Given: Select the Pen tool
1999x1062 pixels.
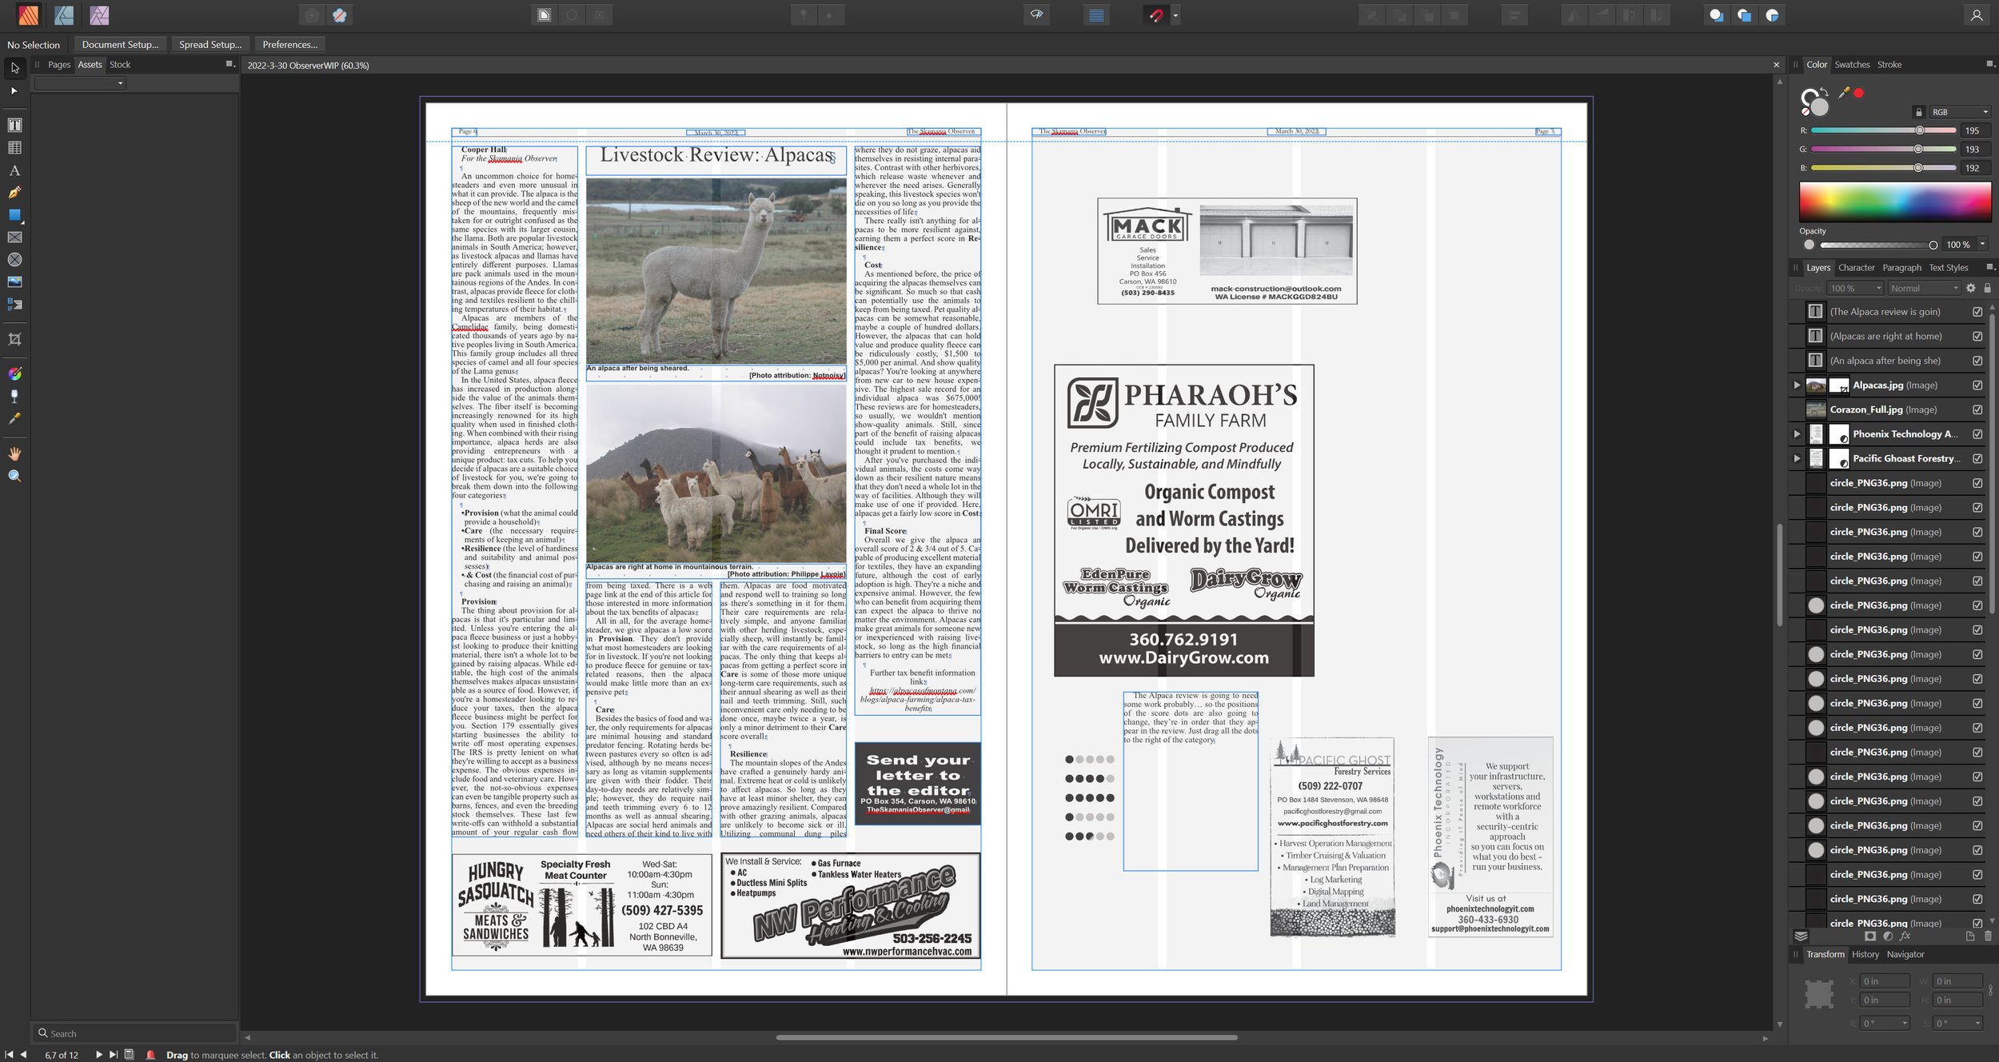Looking at the screenshot, I should pos(14,193).
